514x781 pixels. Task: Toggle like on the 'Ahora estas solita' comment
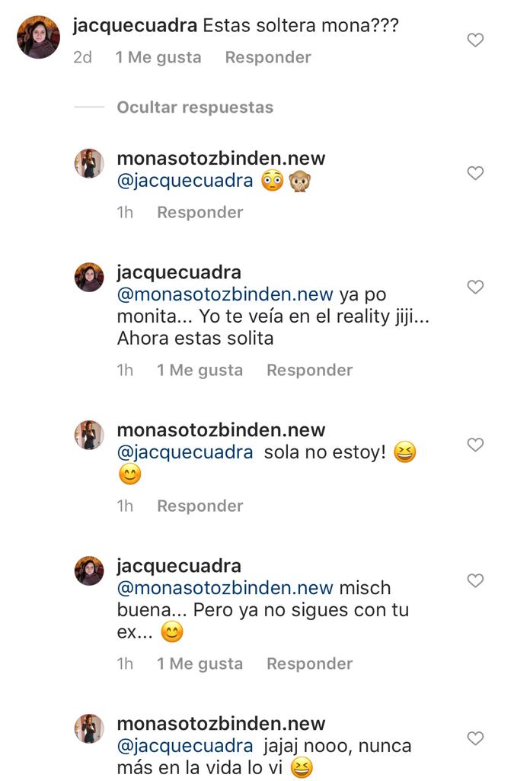click(x=475, y=288)
